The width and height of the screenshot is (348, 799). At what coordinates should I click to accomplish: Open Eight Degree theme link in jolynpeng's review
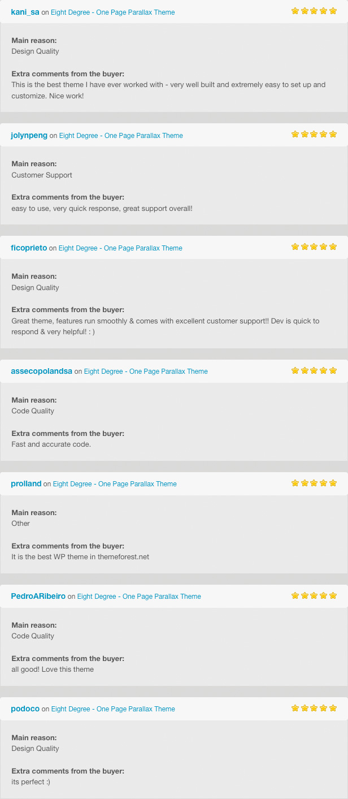pyautogui.click(x=121, y=135)
